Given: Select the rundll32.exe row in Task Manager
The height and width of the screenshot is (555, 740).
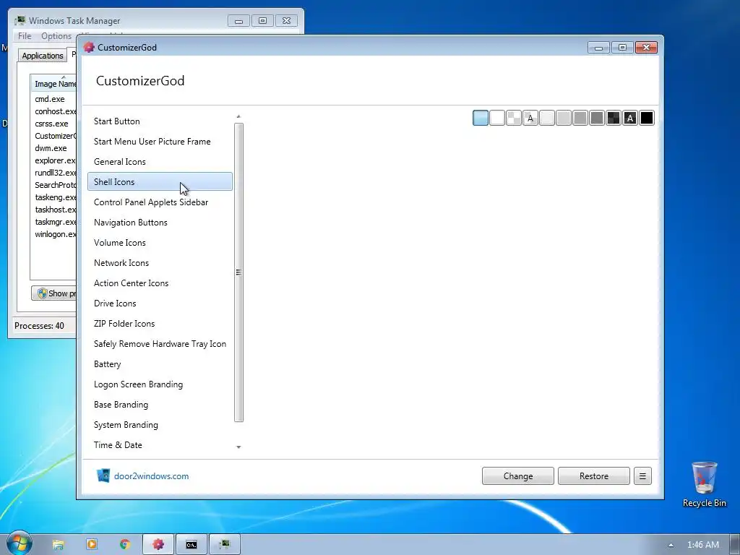Looking at the screenshot, I should tap(53, 173).
